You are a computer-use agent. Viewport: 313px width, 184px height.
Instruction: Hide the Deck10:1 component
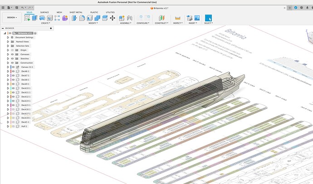point(13,88)
